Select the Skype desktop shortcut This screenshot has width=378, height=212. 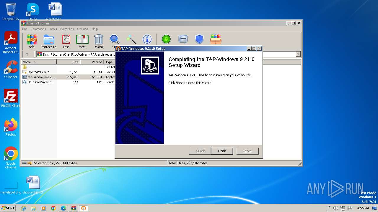pyautogui.click(x=32, y=12)
